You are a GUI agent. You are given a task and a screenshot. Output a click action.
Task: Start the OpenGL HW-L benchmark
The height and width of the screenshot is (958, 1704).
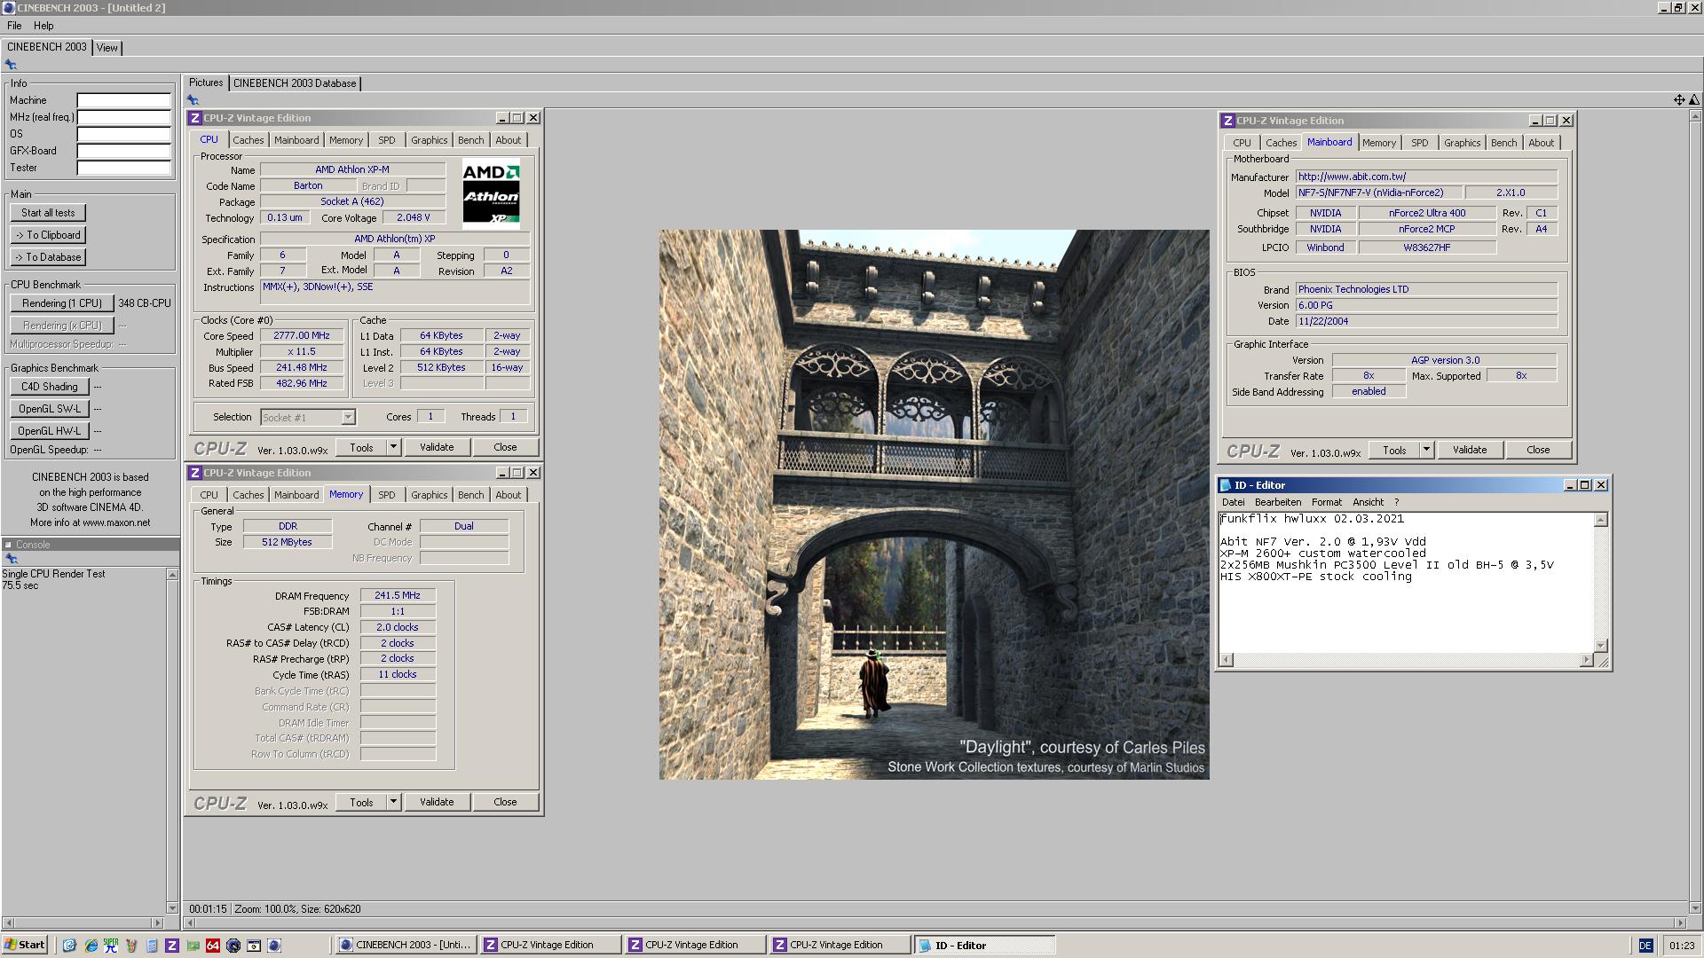tap(50, 431)
